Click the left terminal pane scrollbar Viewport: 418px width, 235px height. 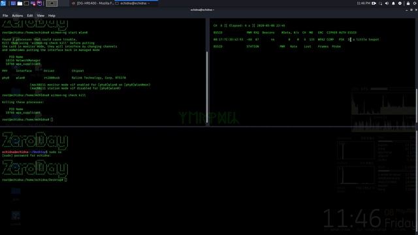207,87
